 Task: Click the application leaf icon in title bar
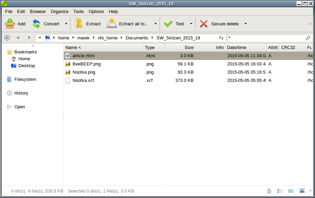(4, 3)
